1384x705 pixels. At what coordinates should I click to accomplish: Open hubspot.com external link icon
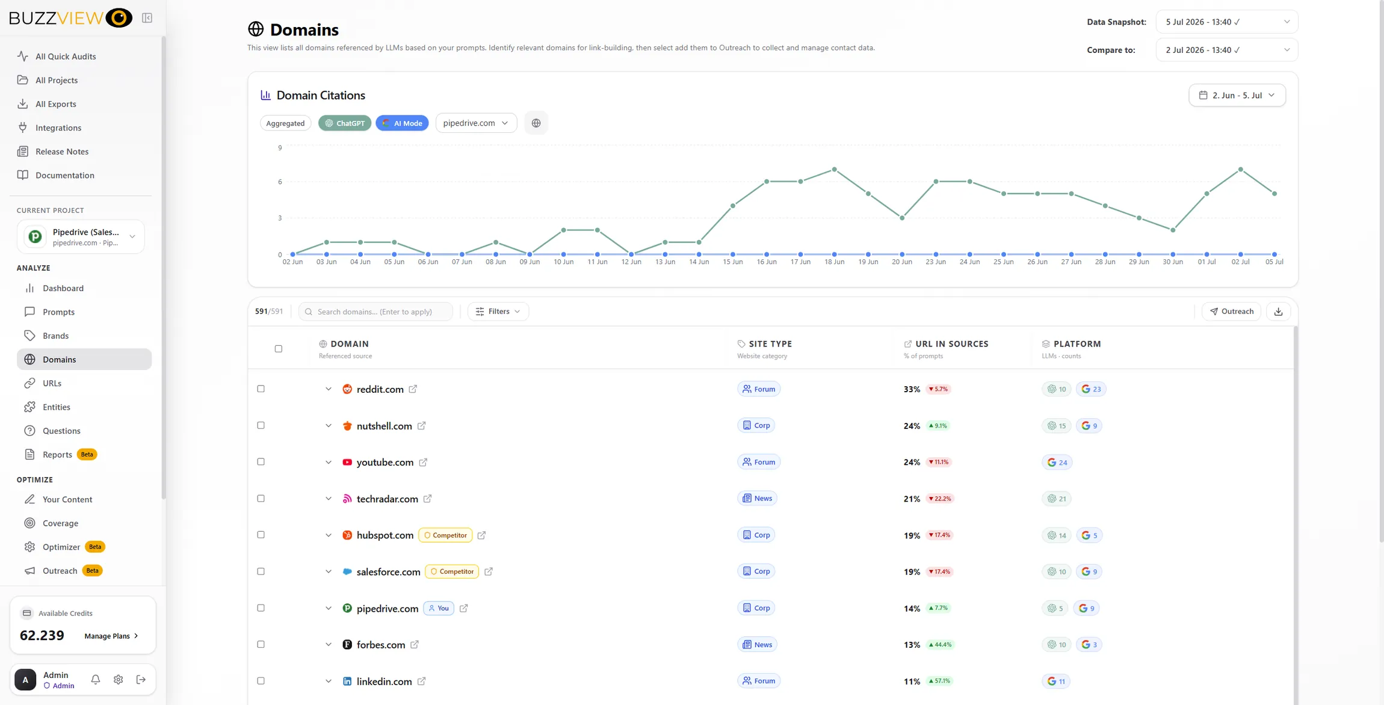coord(481,535)
